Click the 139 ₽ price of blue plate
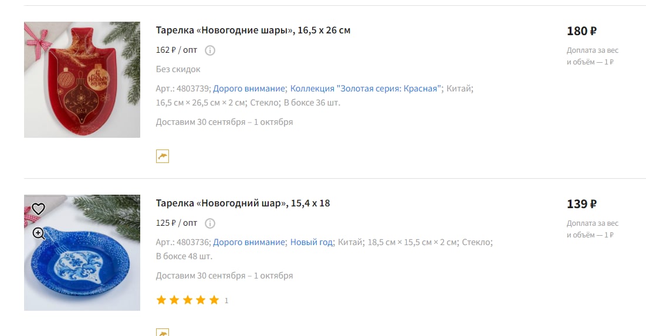The height and width of the screenshot is (336, 646). 581,204
